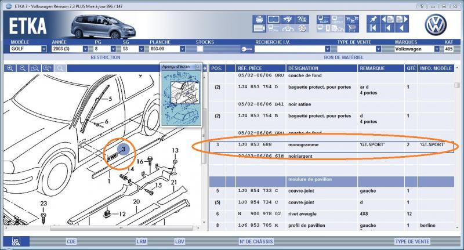Click the POS. column header

coord(216,68)
